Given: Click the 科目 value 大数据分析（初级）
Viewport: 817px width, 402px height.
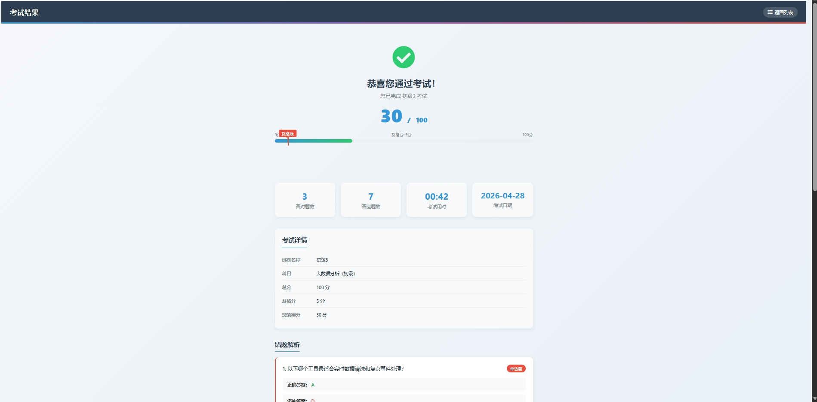Looking at the screenshot, I should pyautogui.click(x=335, y=274).
